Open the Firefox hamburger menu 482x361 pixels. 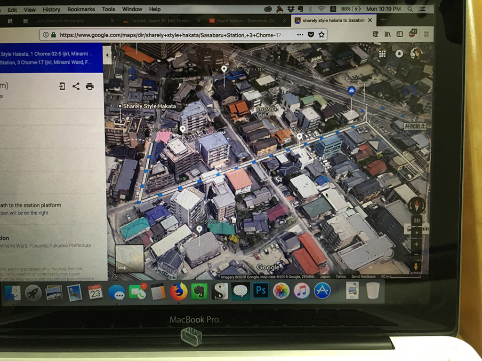coord(426,34)
